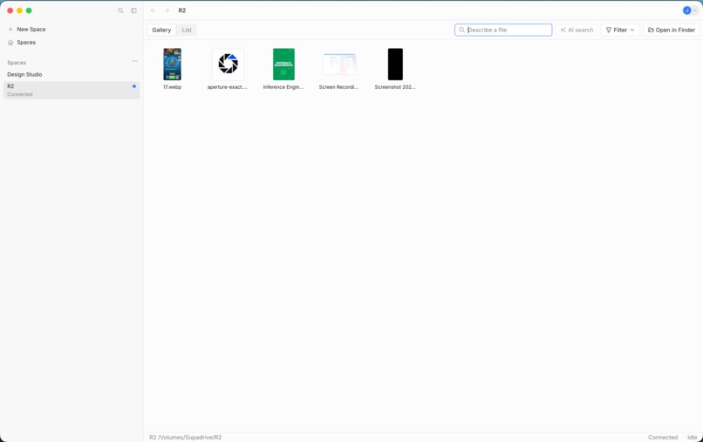
Task: Switch to List view
Action: point(187,30)
